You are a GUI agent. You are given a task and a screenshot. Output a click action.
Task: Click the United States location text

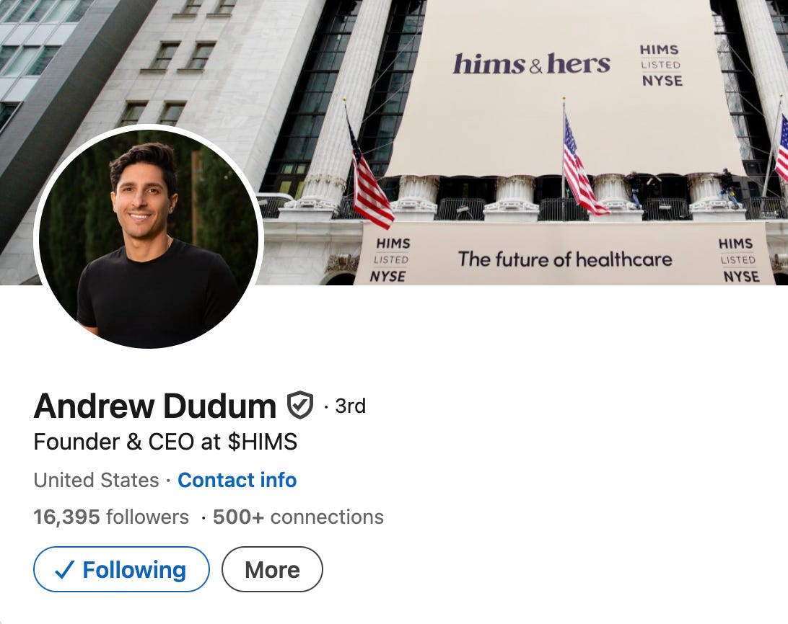tap(96, 480)
